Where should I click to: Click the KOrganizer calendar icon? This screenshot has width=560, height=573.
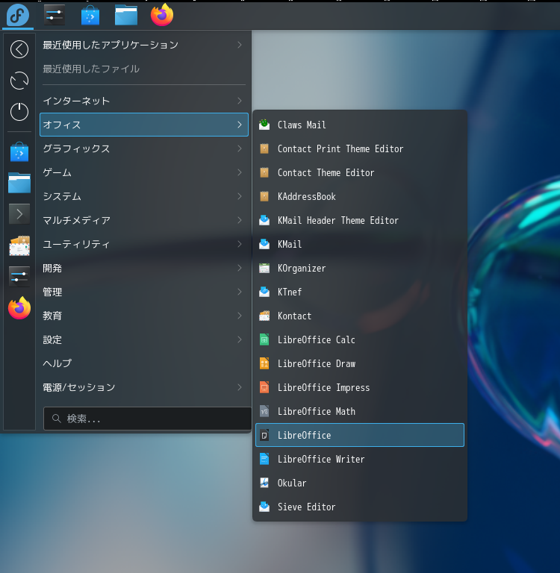click(x=264, y=268)
